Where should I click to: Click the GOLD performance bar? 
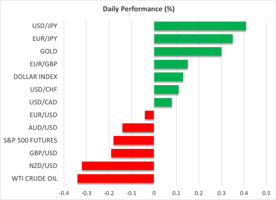187,51
